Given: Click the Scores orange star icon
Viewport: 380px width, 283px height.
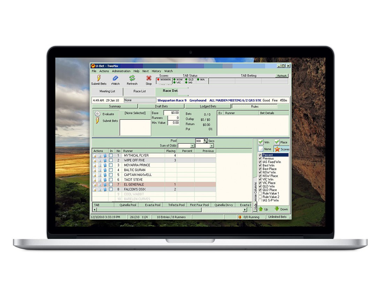Looking at the screenshot, I should [x=277, y=149].
